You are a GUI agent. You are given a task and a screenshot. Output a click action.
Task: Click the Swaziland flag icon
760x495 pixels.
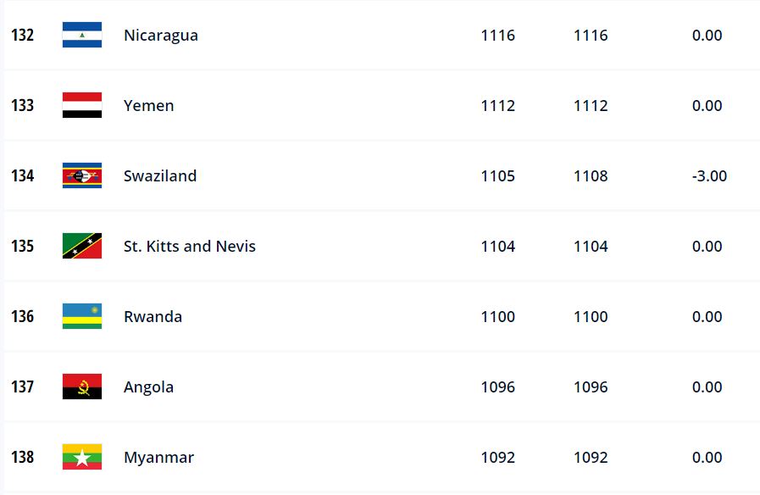pyautogui.click(x=82, y=176)
